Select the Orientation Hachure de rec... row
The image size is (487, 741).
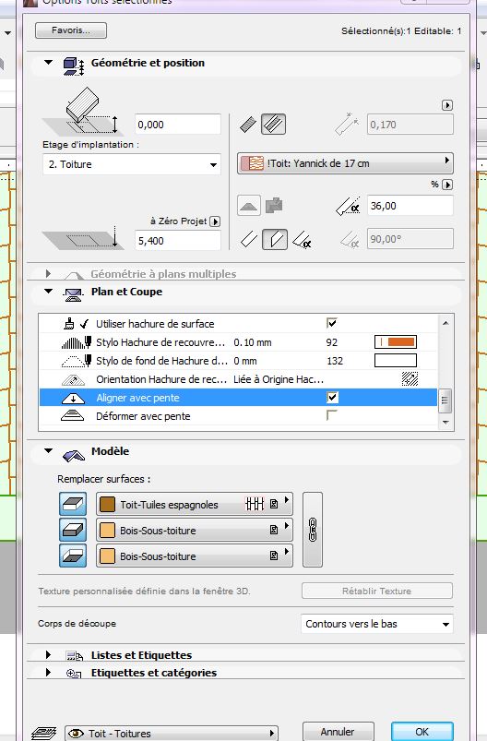(x=239, y=379)
